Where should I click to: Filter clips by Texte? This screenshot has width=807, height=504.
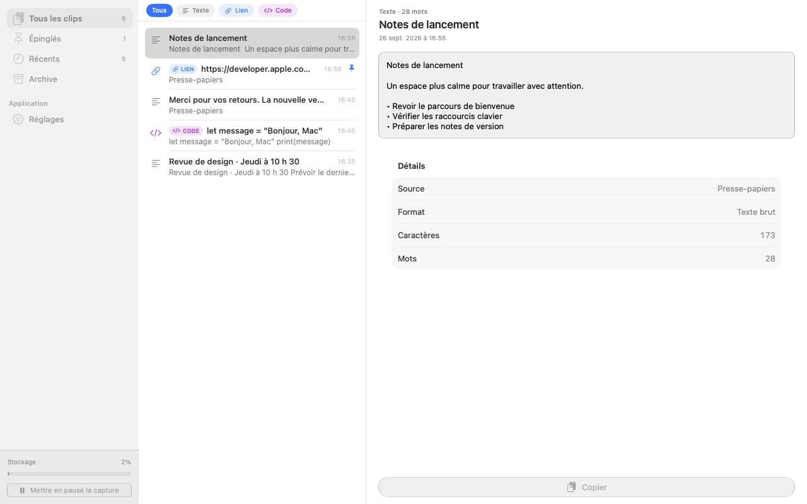coord(195,10)
